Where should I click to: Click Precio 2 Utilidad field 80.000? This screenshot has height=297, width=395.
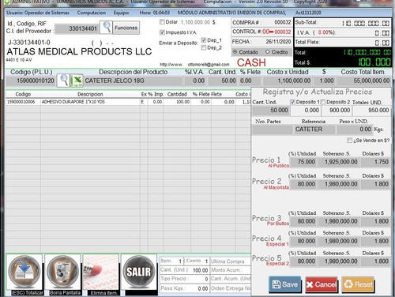coord(303,184)
